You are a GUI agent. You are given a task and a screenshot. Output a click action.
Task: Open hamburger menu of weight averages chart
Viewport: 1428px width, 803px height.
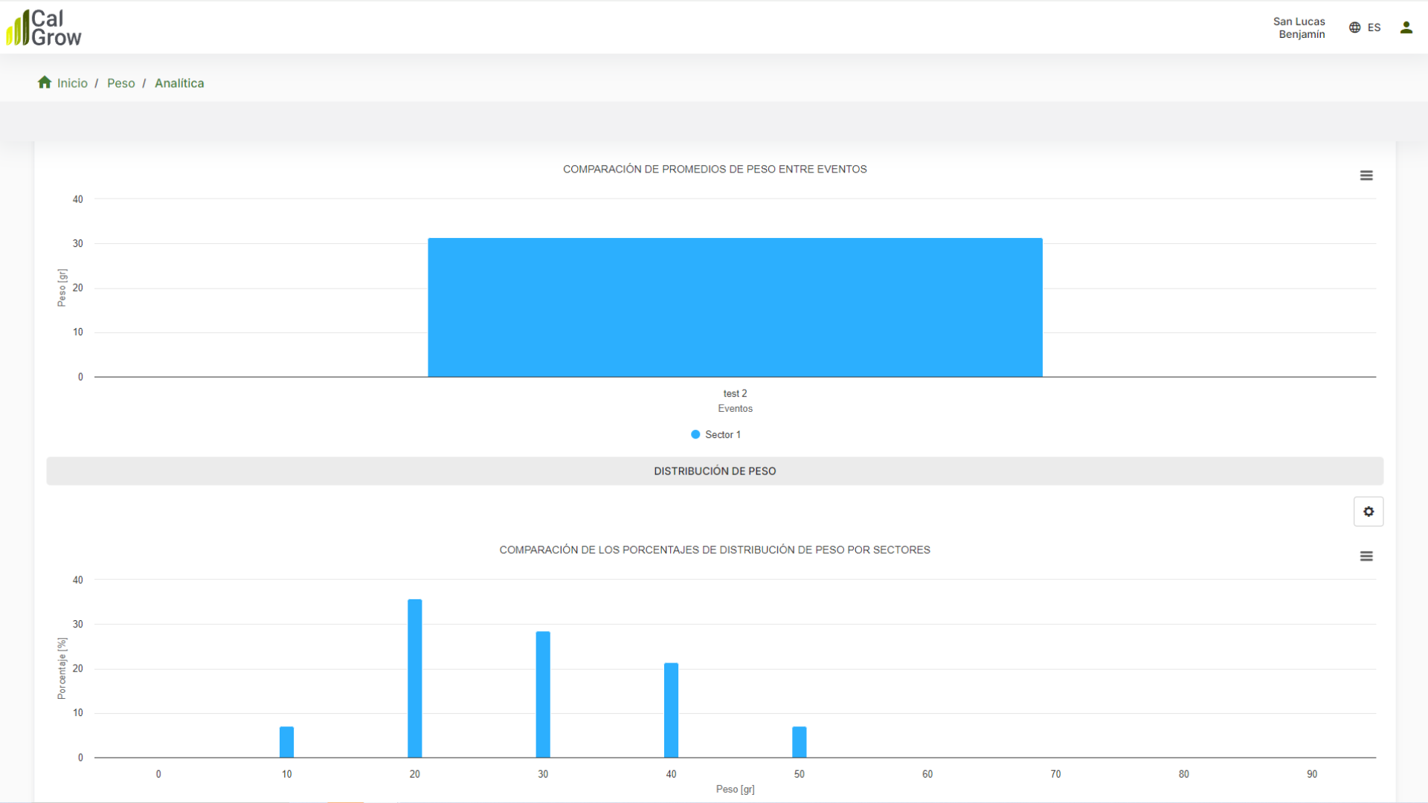point(1366,175)
